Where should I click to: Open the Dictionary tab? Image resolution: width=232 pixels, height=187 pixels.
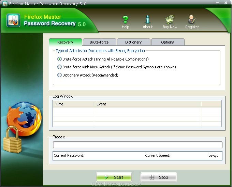pyautogui.click(x=133, y=42)
